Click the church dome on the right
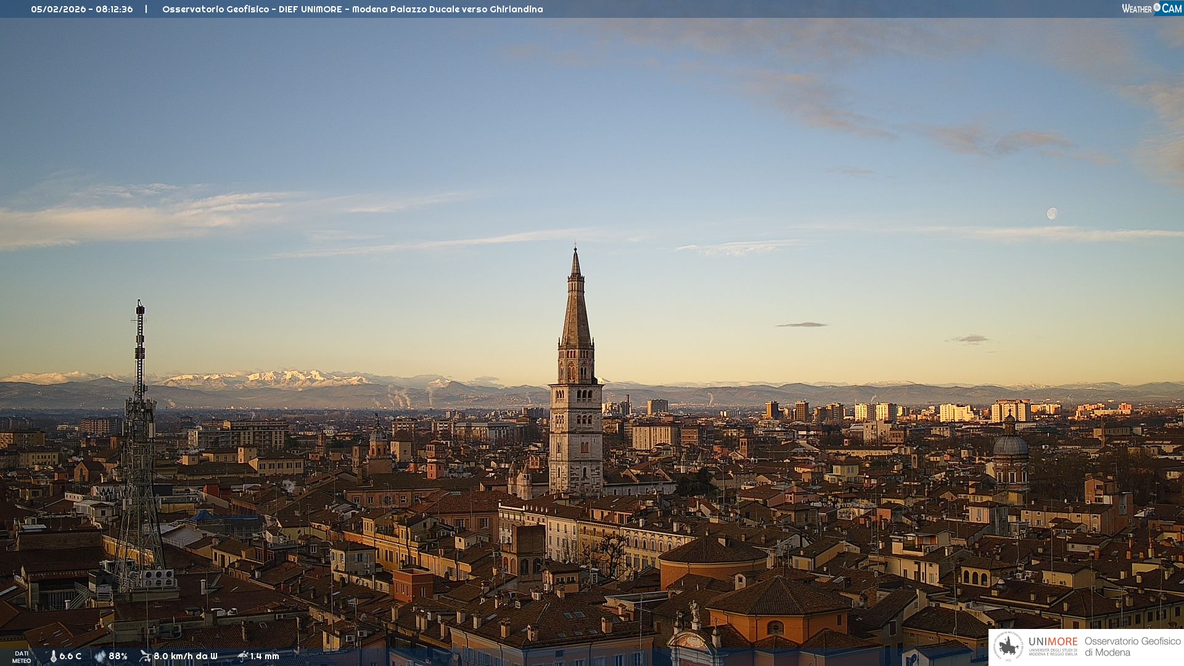This screenshot has width=1184, height=666. [1011, 444]
